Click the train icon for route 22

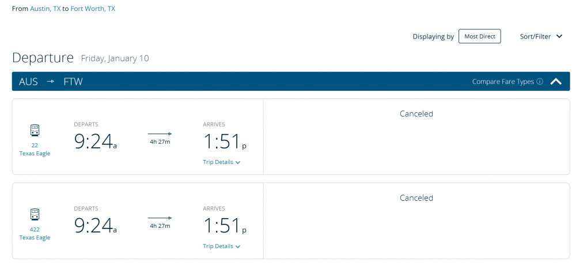point(35,131)
